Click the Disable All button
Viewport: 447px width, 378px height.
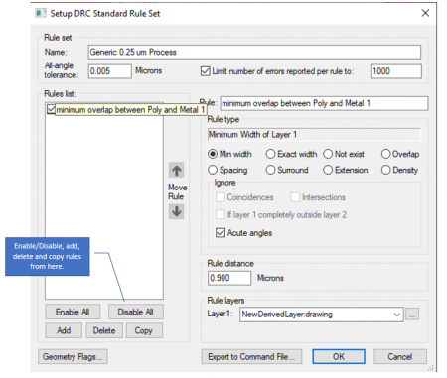point(136,312)
